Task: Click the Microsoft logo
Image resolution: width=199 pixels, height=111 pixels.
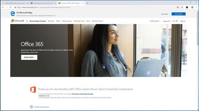Action: pyautogui.click(x=18, y=21)
